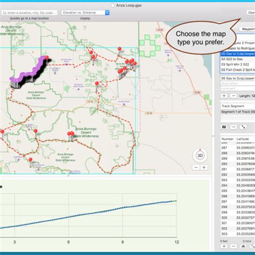Select the track 03 Split Mtn 2 S22
This screenshot has height=255, width=255.
(x=238, y=65)
